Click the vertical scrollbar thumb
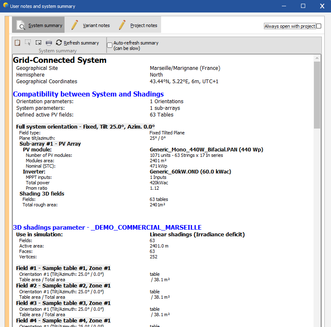This screenshot has width=331, height=327. point(317,95)
